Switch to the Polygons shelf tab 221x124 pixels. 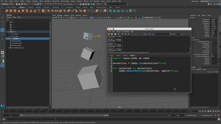[x=22, y=8]
